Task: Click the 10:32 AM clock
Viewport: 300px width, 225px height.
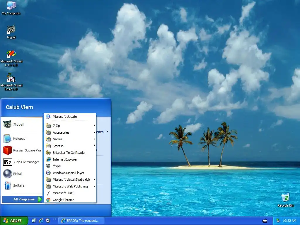Action: (x=289, y=221)
